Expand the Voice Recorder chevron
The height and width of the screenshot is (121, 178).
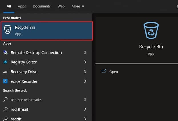85,81
